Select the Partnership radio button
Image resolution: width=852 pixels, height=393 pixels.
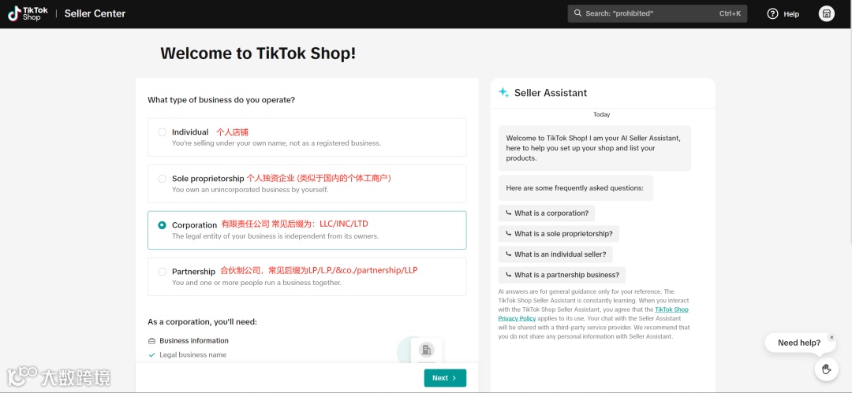[x=162, y=272]
